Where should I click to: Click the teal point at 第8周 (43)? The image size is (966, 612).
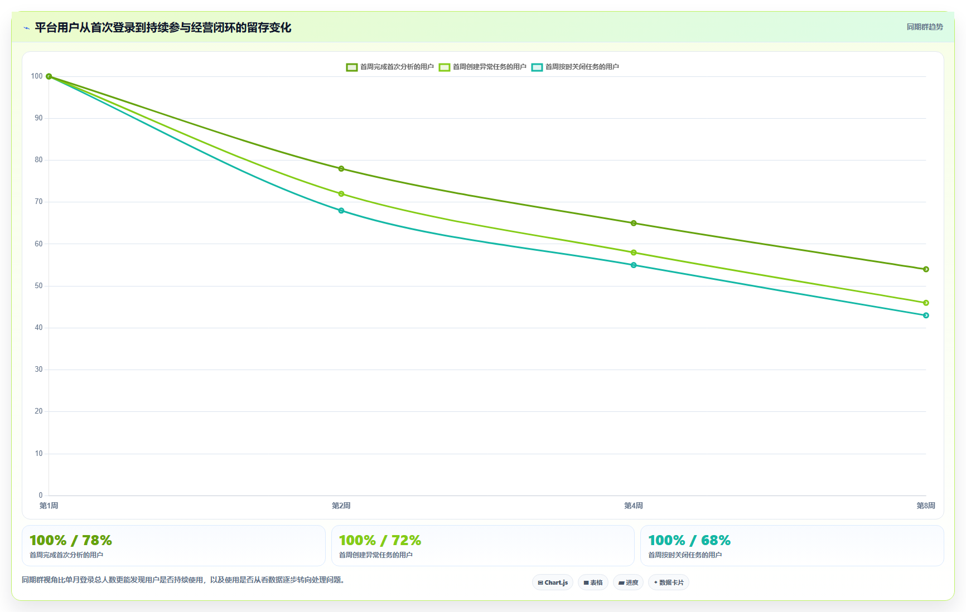(x=926, y=315)
